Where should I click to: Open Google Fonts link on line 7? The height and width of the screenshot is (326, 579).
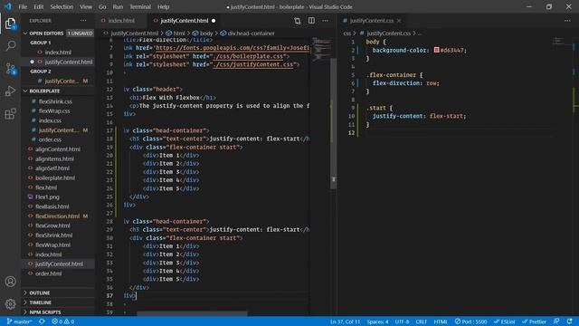pyautogui.click(x=232, y=48)
